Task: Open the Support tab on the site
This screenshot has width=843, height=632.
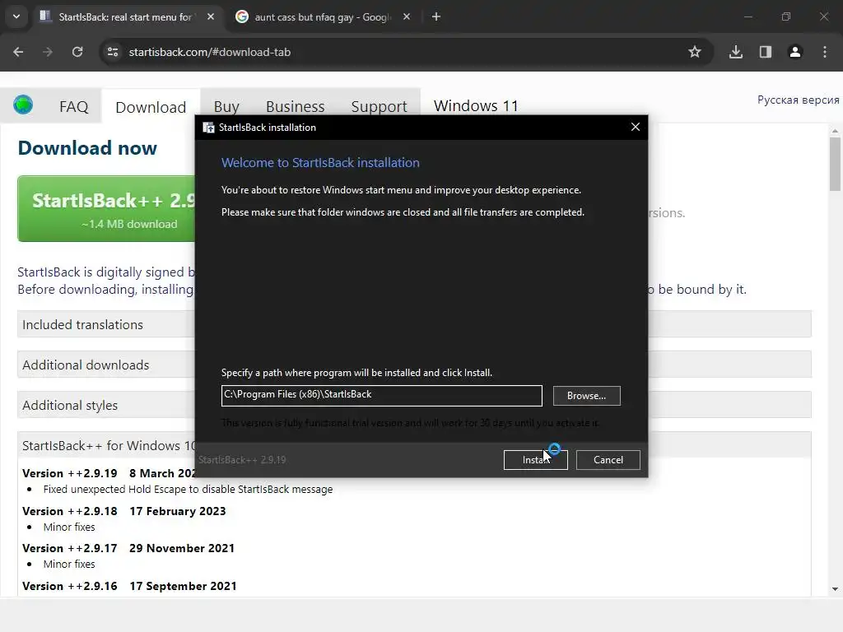Action: (379, 106)
